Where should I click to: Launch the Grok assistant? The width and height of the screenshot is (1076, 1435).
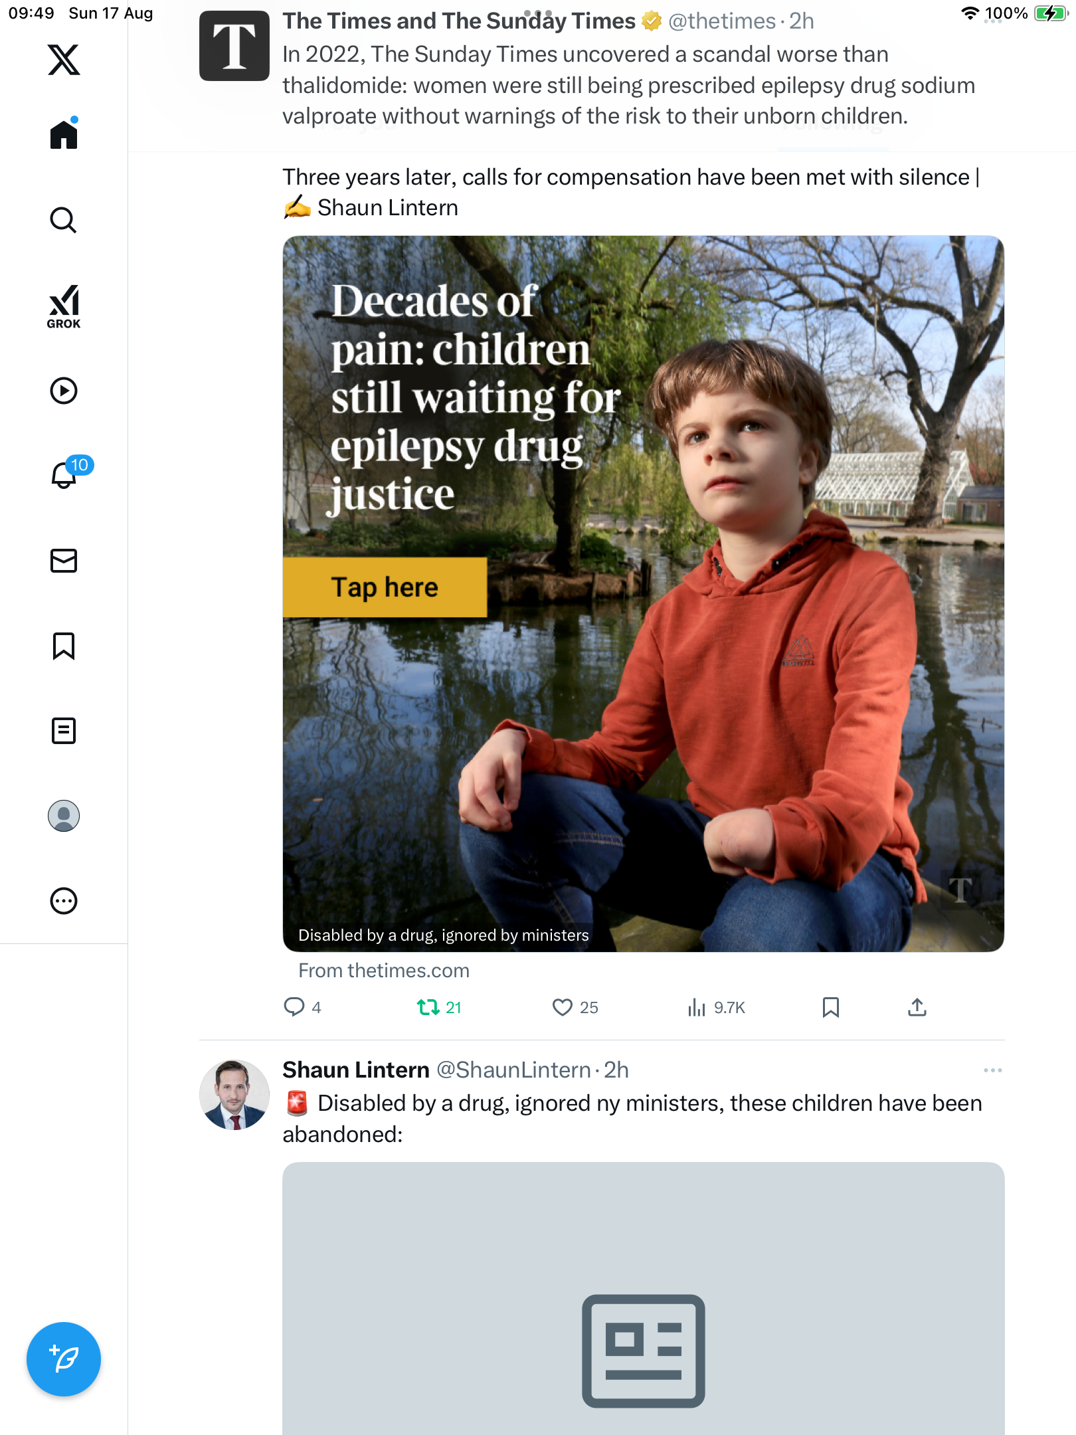64,307
